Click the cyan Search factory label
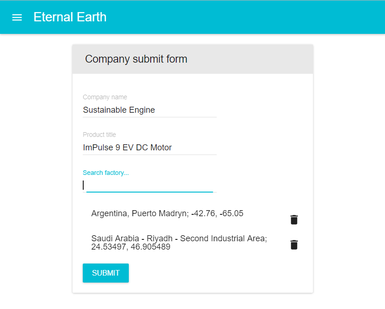Viewport: 385px width, 309px height. (x=106, y=173)
